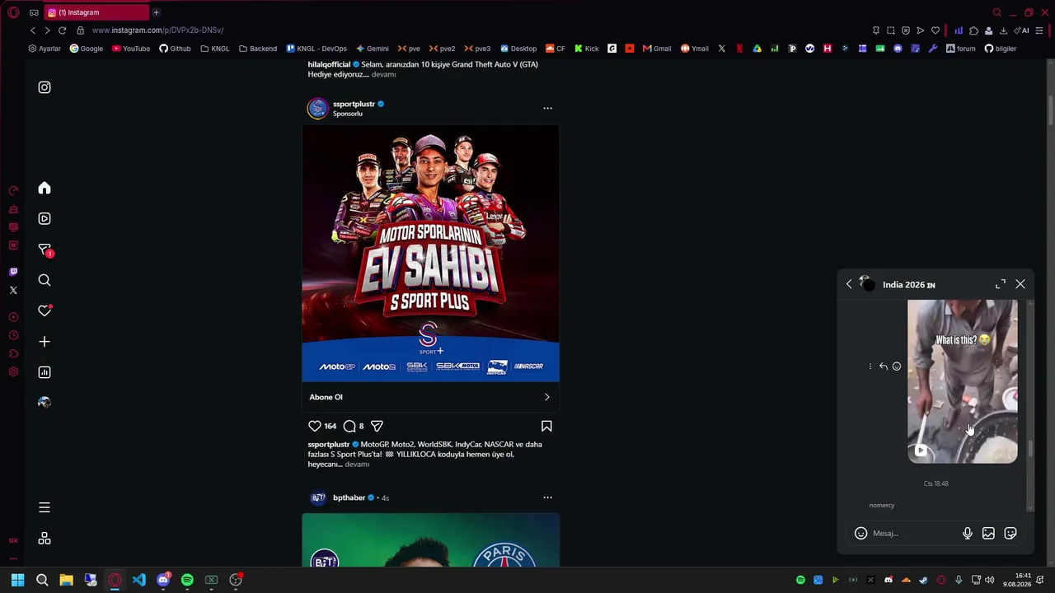Open the ssportplustr profile name in post header

tap(354, 104)
